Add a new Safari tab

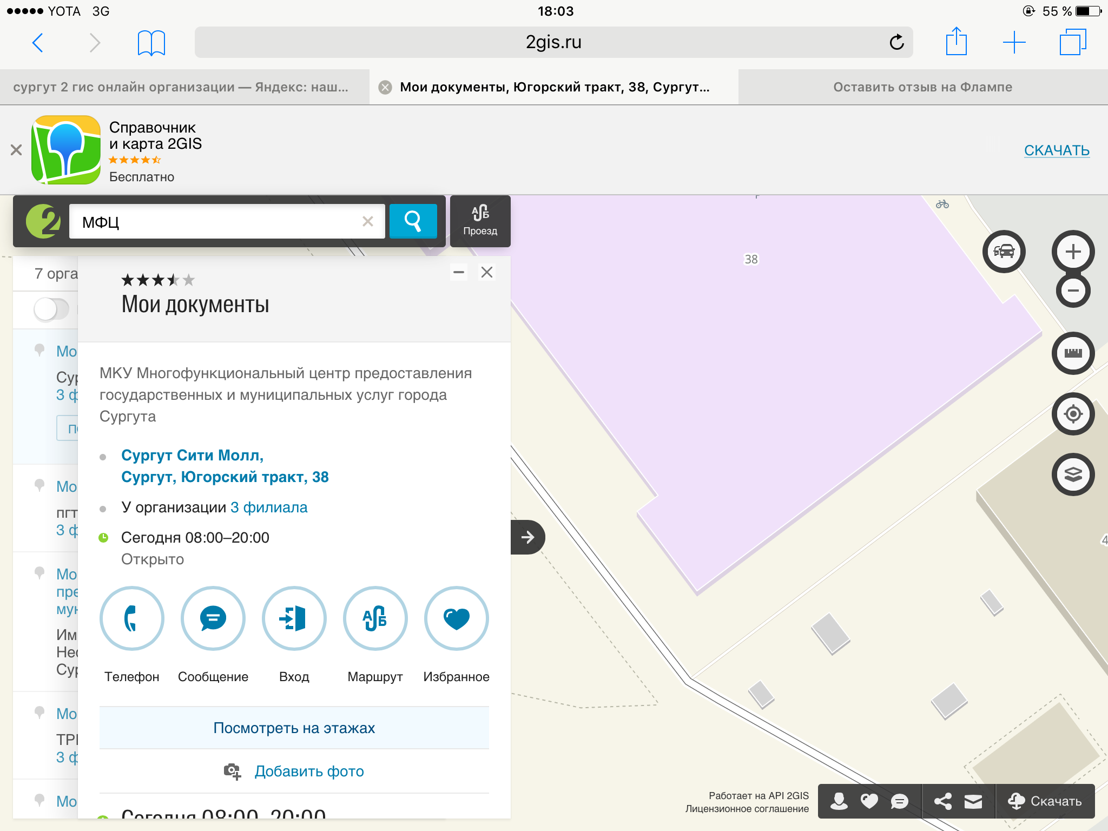pyautogui.click(x=1014, y=42)
